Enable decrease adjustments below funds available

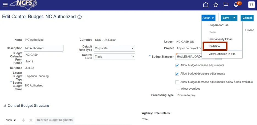point(177,82)
